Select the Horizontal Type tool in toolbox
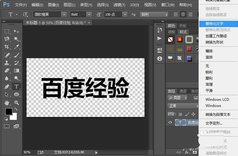This screenshot has width=238, height=156. (x=17, y=87)
